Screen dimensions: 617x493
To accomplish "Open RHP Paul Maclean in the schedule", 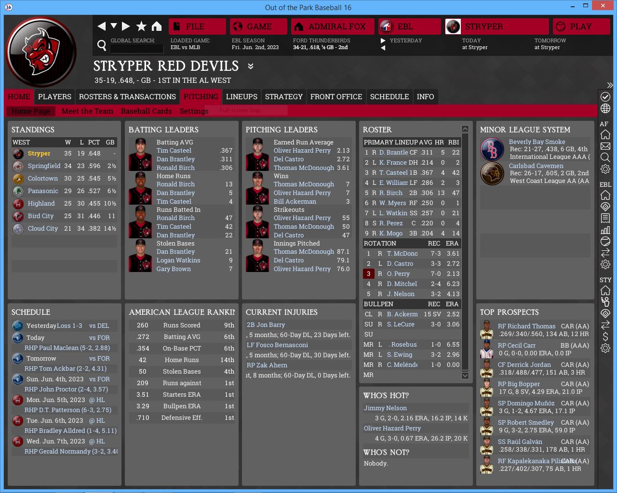I will [x=67, y=348].
